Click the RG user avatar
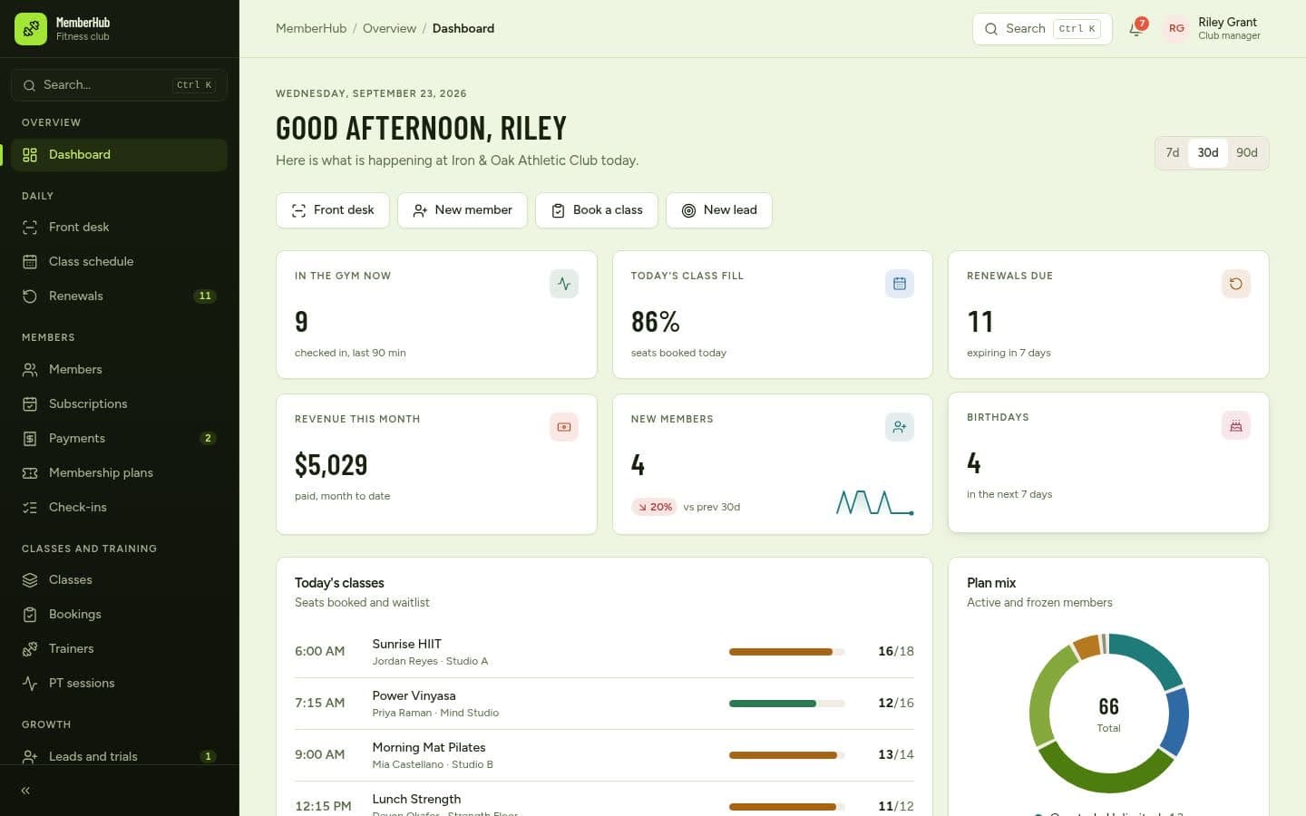The height and width of the screenshot is (816, 1306). tap(1176, 29)
